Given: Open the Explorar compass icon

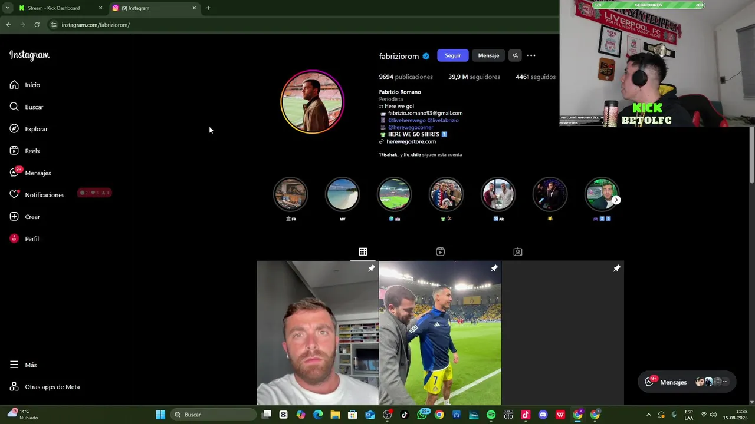Looking at the screenshot, I should click(14, 128).
